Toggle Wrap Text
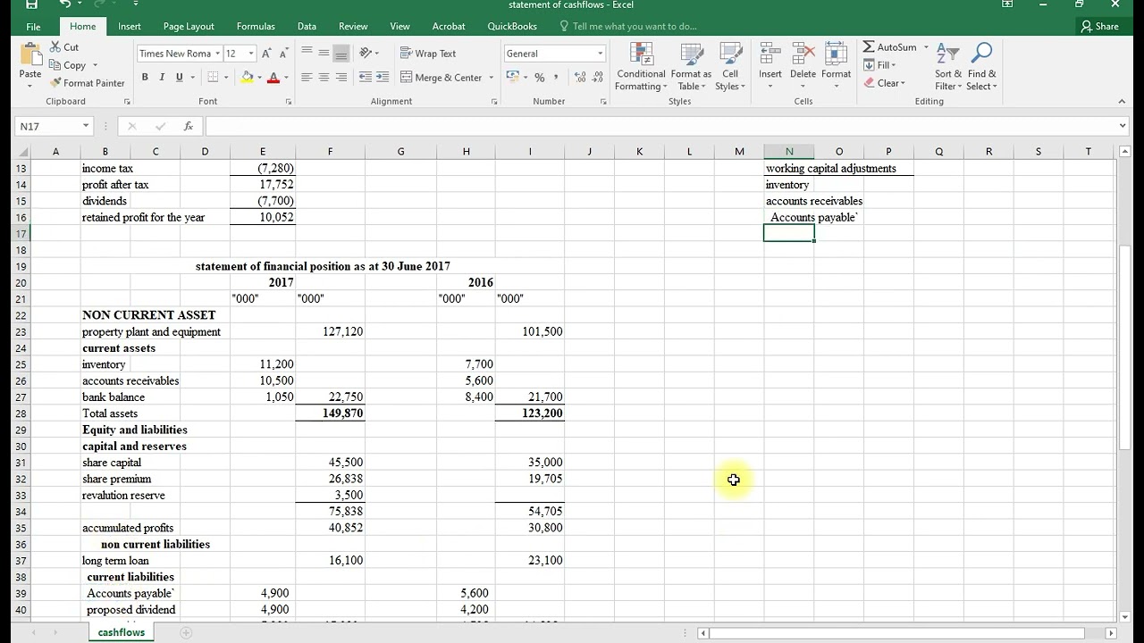Viewport: 1144px width, 643px height. tap(428, 54)
